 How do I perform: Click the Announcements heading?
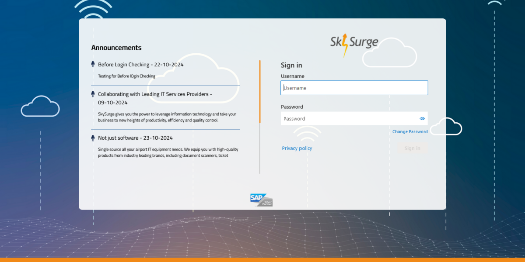click(x=116, y=48)
